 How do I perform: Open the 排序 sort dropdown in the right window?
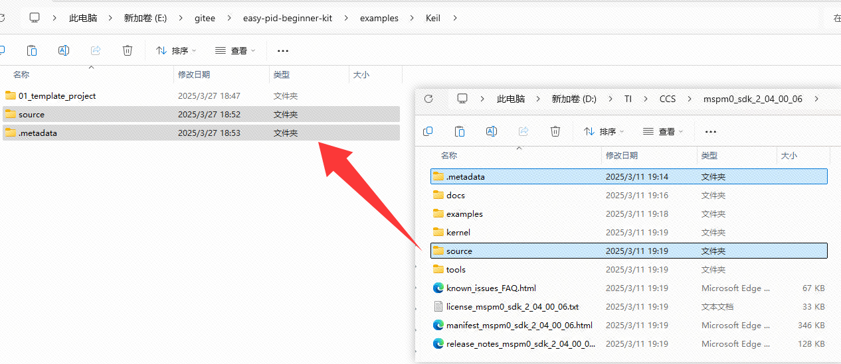604,131
